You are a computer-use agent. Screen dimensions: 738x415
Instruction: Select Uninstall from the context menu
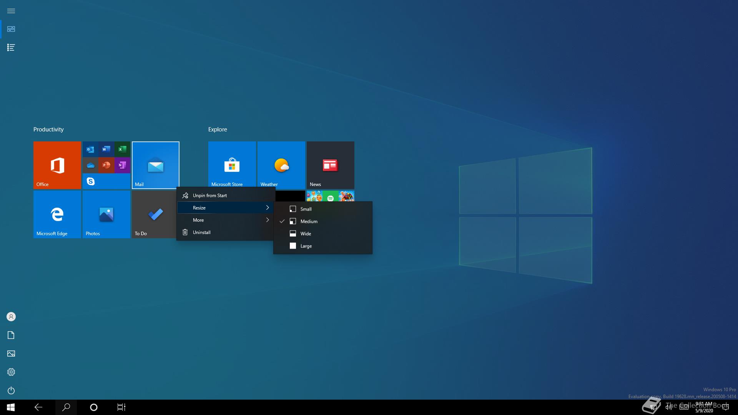tap(225, 232)
